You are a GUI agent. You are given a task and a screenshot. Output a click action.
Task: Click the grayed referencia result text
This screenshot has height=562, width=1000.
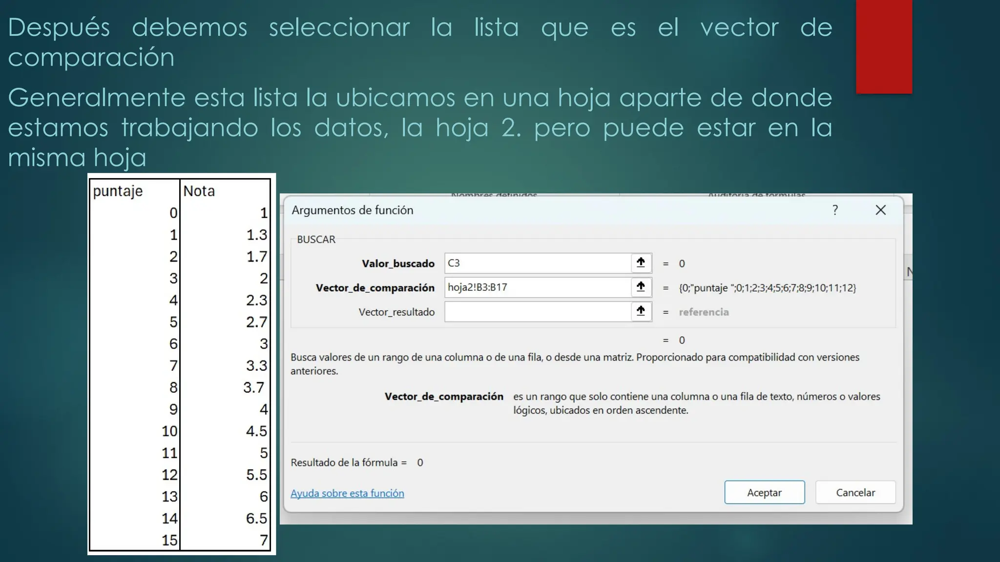click(704, 312)
